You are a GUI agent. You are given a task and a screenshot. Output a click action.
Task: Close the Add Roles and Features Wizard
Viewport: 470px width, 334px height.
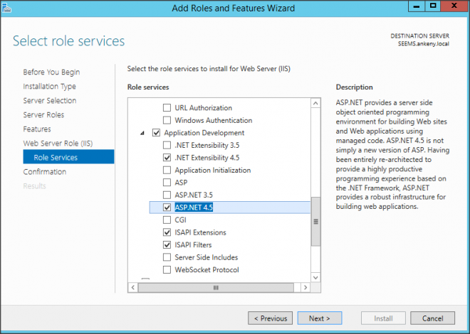pos(454,6)
